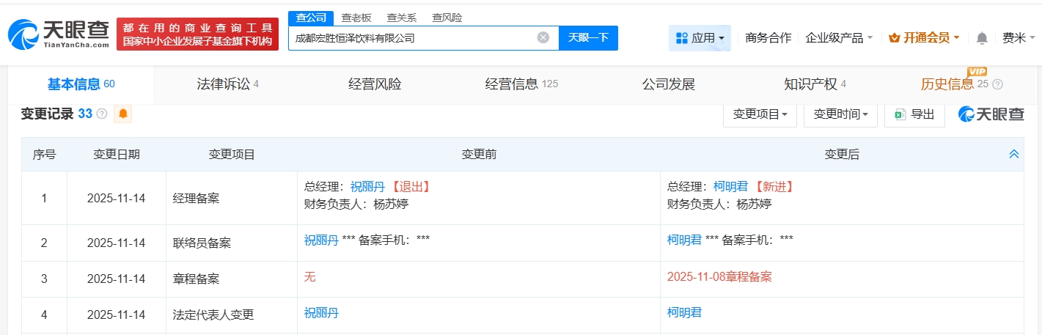Open the 应用 apps dropdown
The image size is (1042, 335).
pos(700,37)
